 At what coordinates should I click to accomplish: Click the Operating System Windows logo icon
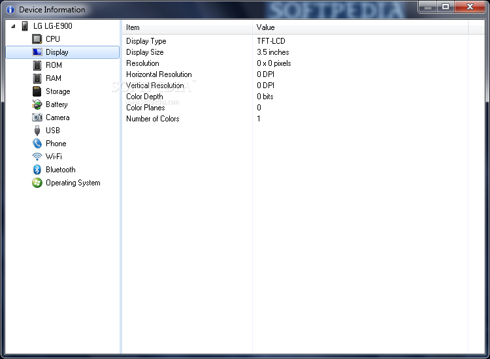37,183
